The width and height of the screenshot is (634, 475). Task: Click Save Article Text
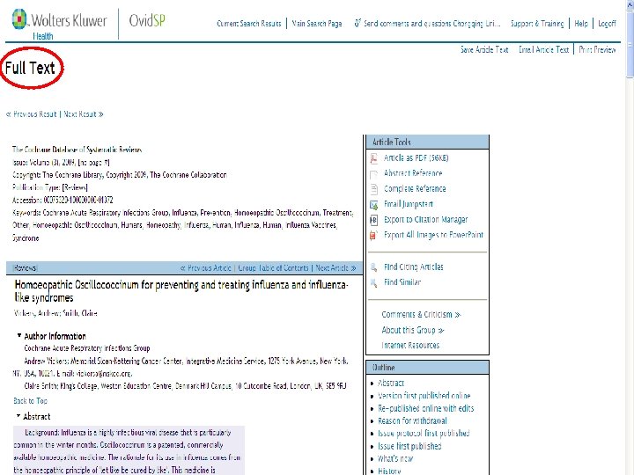(x=484, y=49)
